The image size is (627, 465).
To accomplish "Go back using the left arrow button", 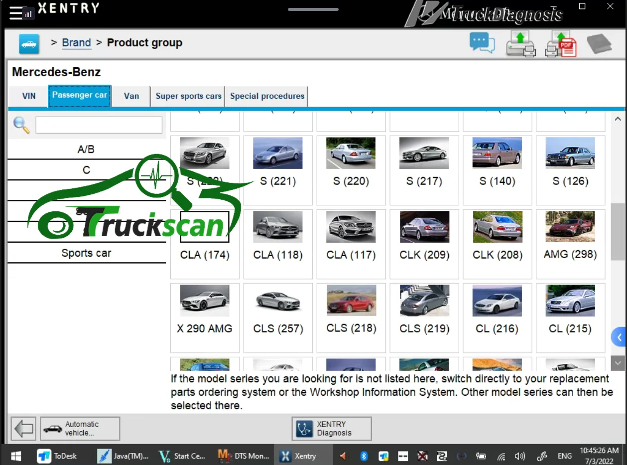I will 23,429.
